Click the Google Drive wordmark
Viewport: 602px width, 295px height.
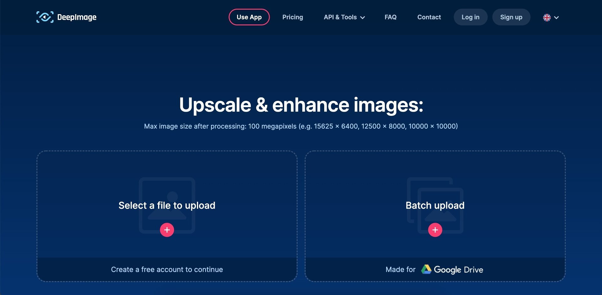click(x=458, y=270)
